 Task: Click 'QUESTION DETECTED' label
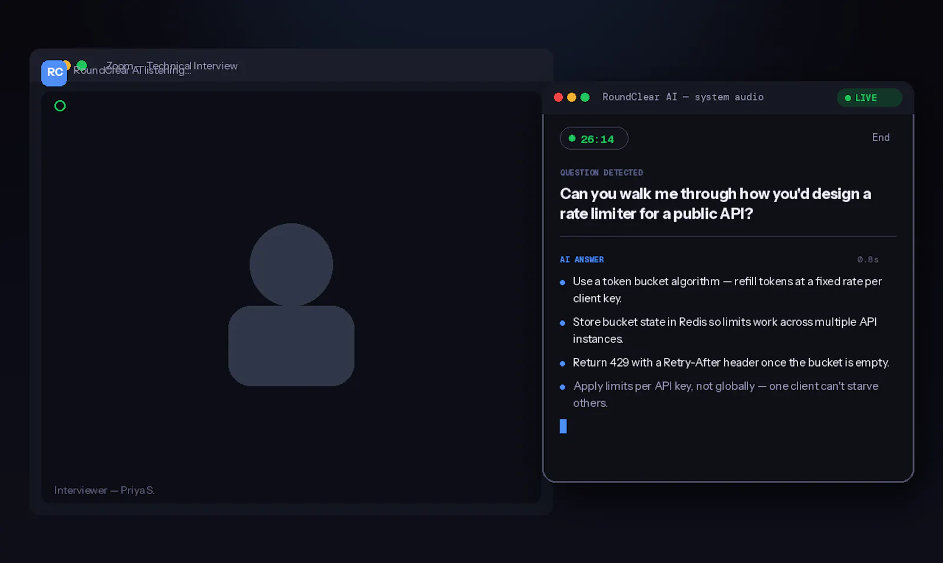click(x=601, y=173)
